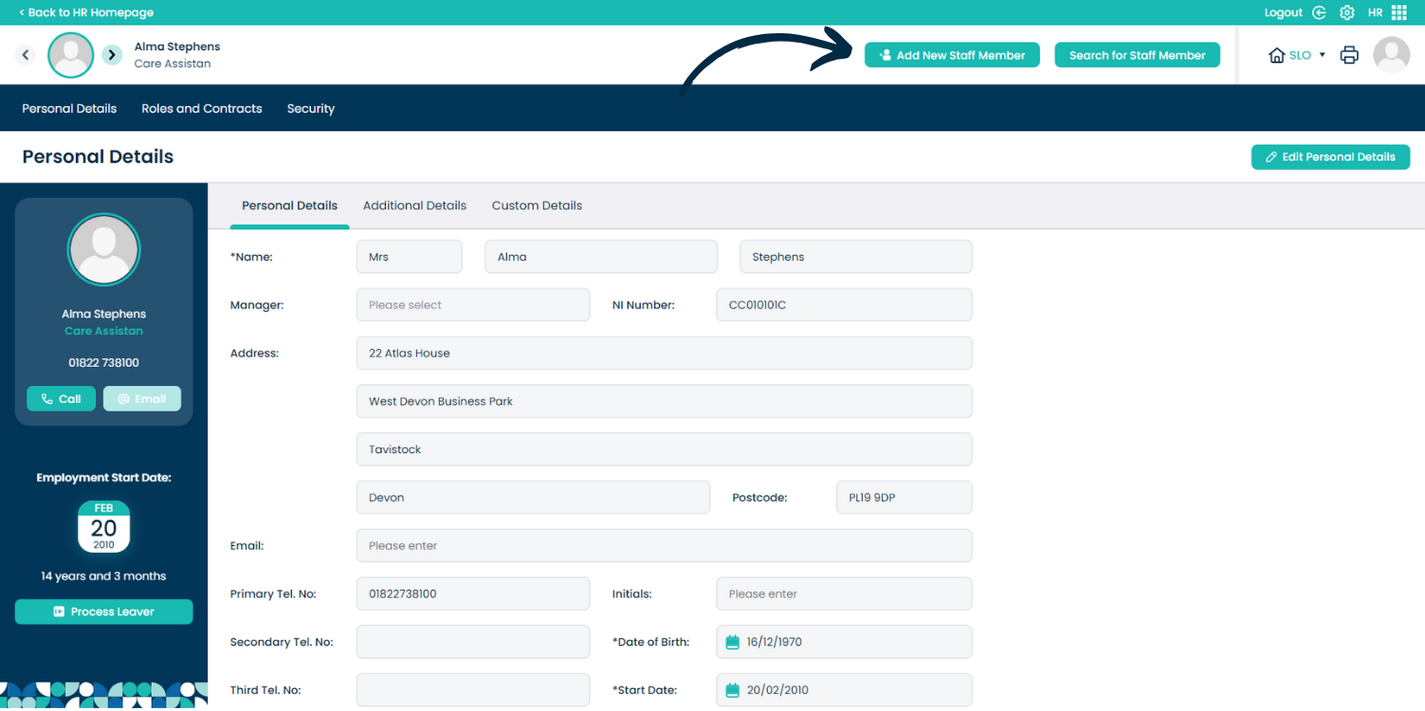Click Alma Stephens header avatar
Viewport: 1425px width, 711px height.
coord(71,55)
